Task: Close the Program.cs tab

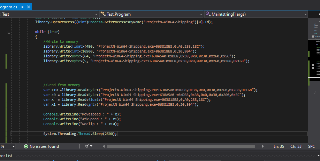Action: pos(29,7)
